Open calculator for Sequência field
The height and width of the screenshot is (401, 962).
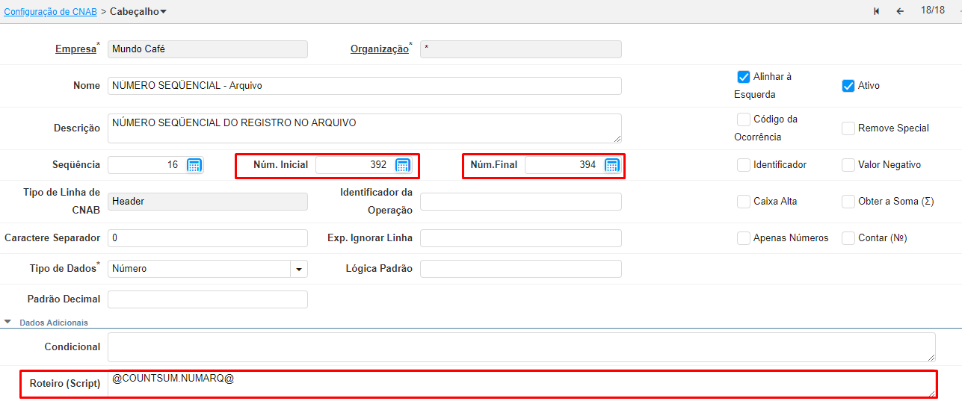194,165
